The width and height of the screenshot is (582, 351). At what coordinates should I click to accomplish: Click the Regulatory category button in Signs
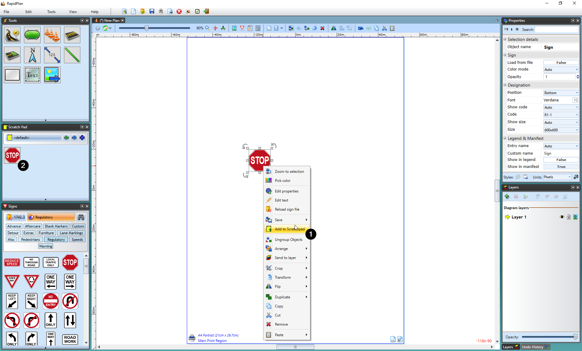[56, 240]
